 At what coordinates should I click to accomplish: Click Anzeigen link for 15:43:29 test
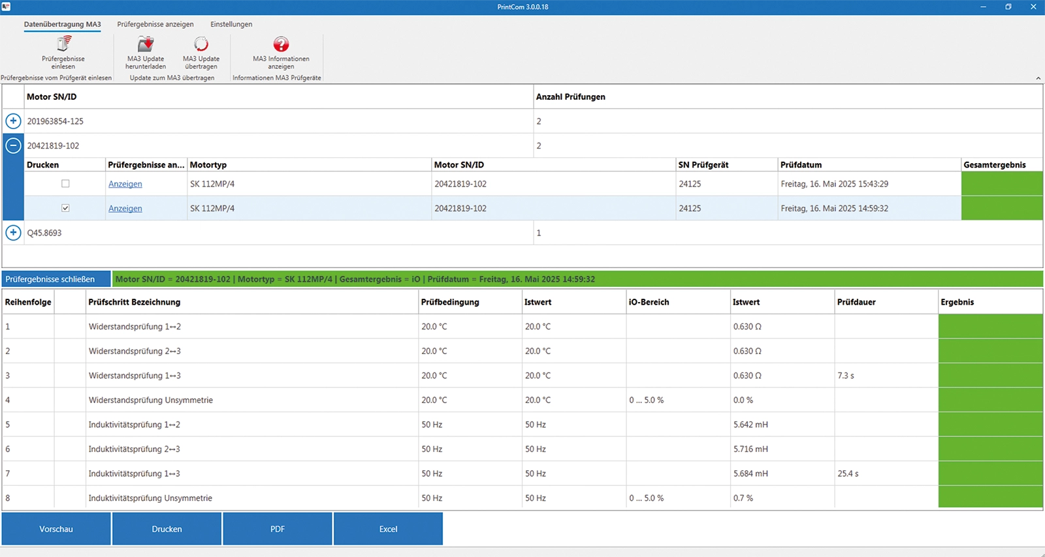125,184
